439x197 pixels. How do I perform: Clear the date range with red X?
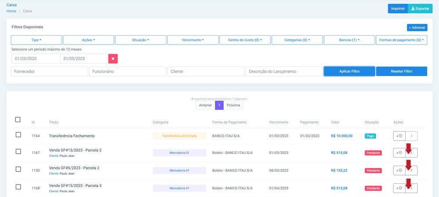[113, 59]
